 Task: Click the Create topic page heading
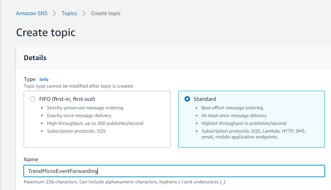pyautogui.click(x=45, y=33)
